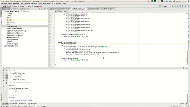
Task: Rerun Main in the Run panel
Action: coord(4,70)
